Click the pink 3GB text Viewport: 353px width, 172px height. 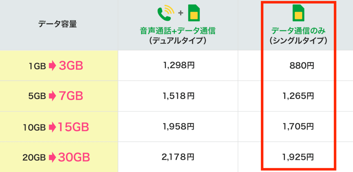pos(71,66)
